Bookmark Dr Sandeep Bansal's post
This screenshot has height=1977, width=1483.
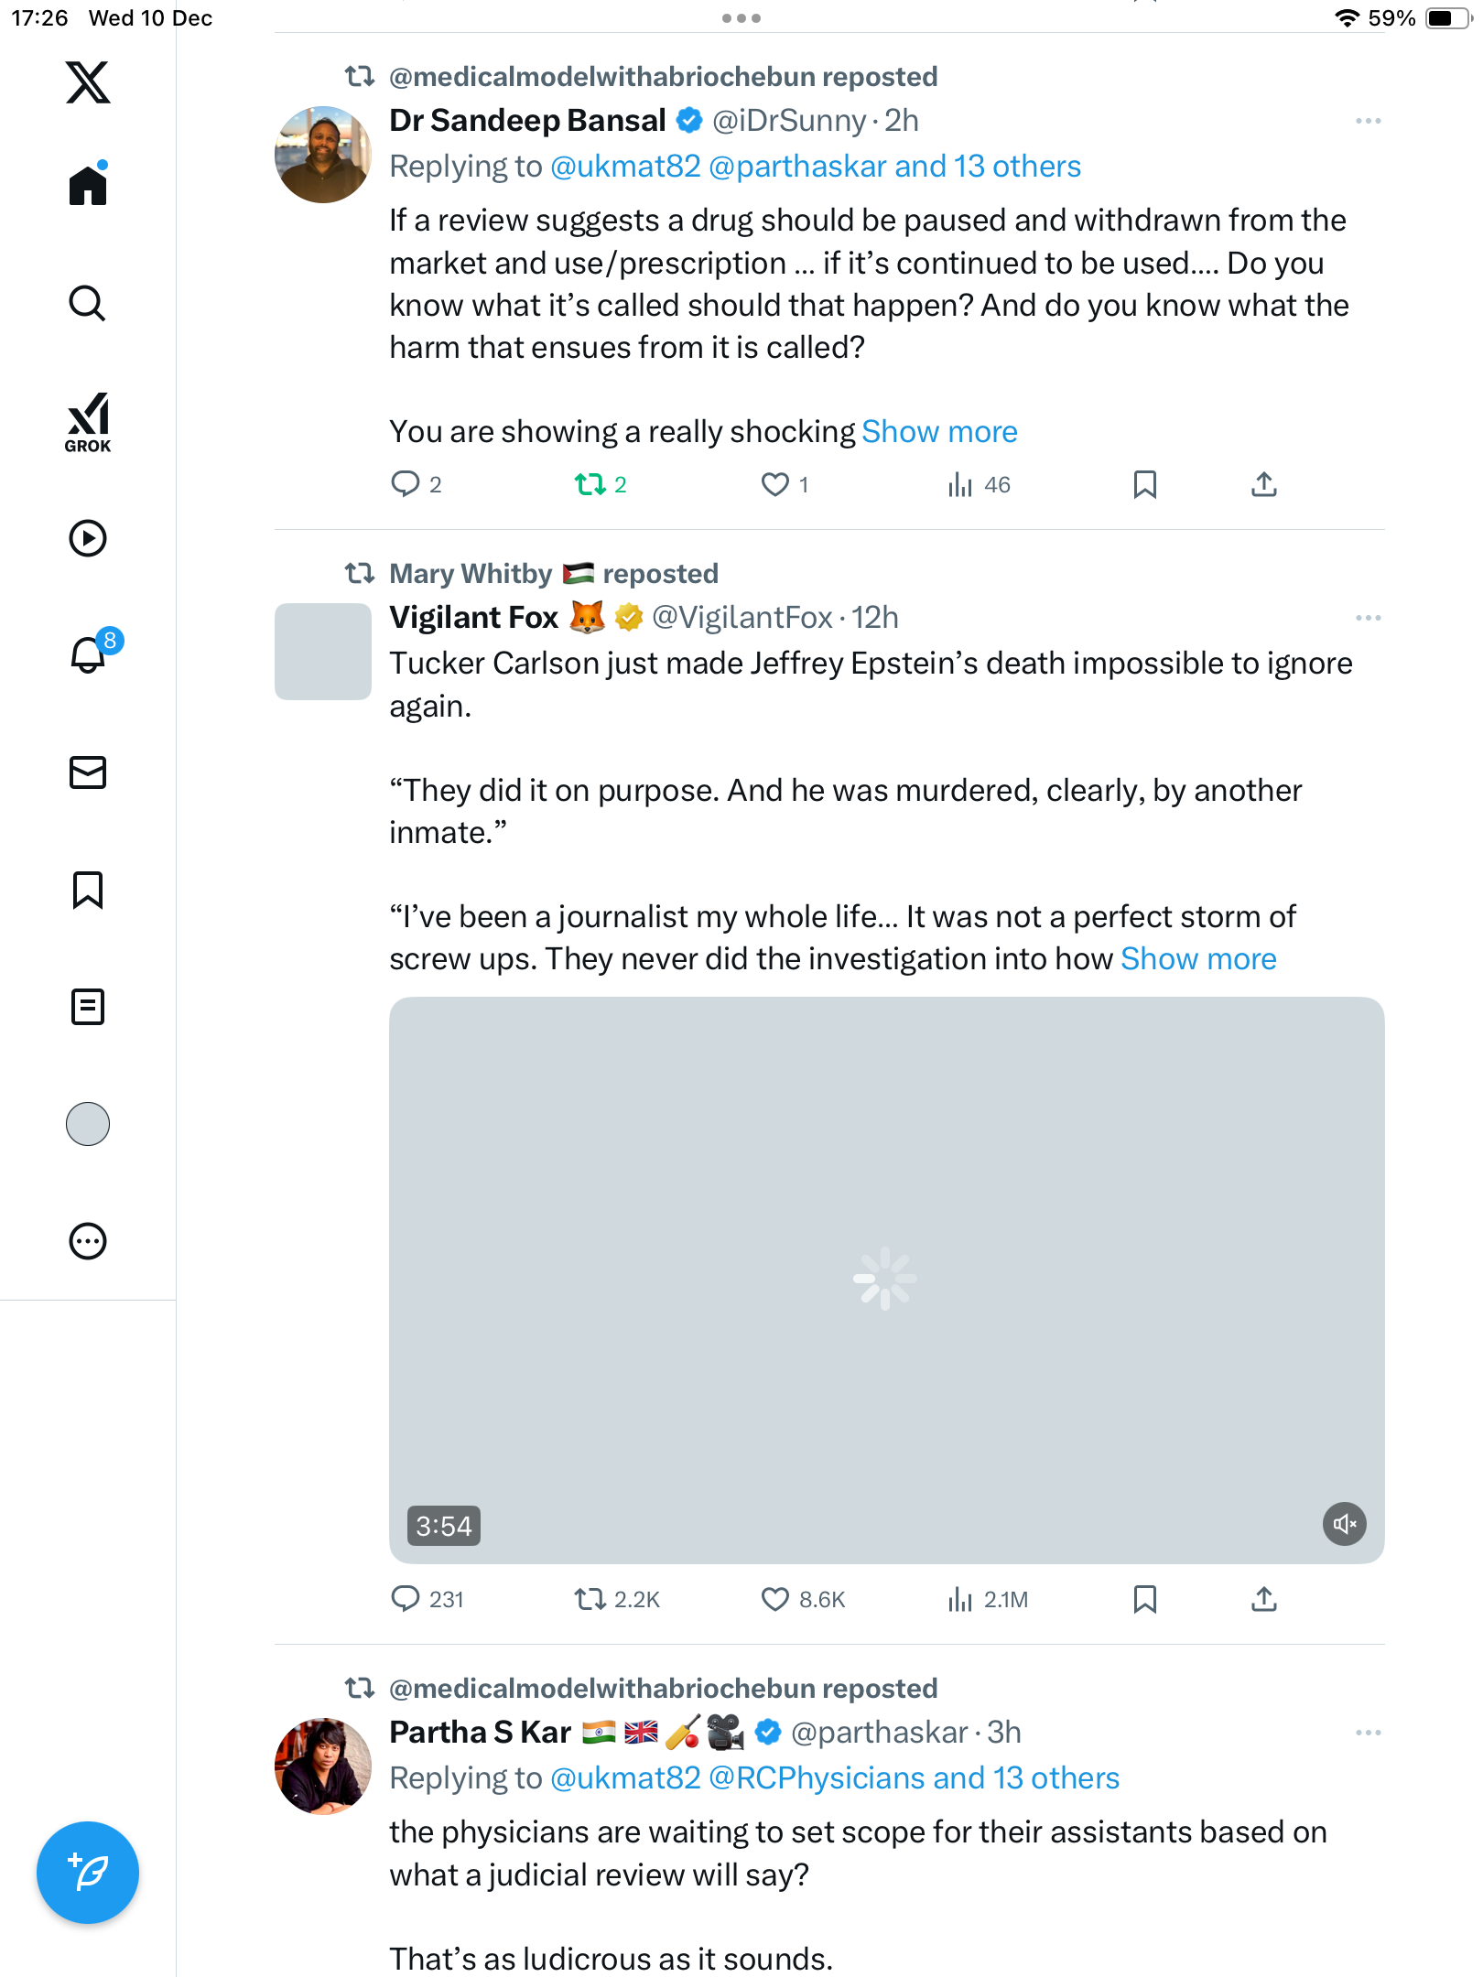coord(1144,484)
